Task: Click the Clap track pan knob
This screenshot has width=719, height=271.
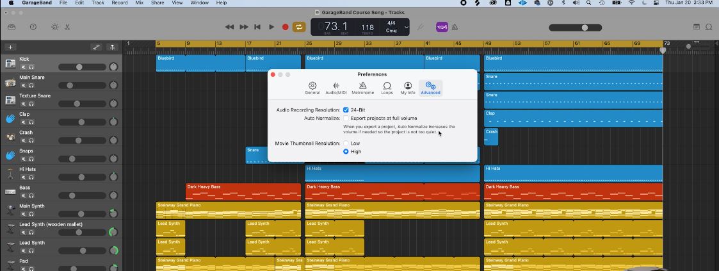Action: [113, 122]
